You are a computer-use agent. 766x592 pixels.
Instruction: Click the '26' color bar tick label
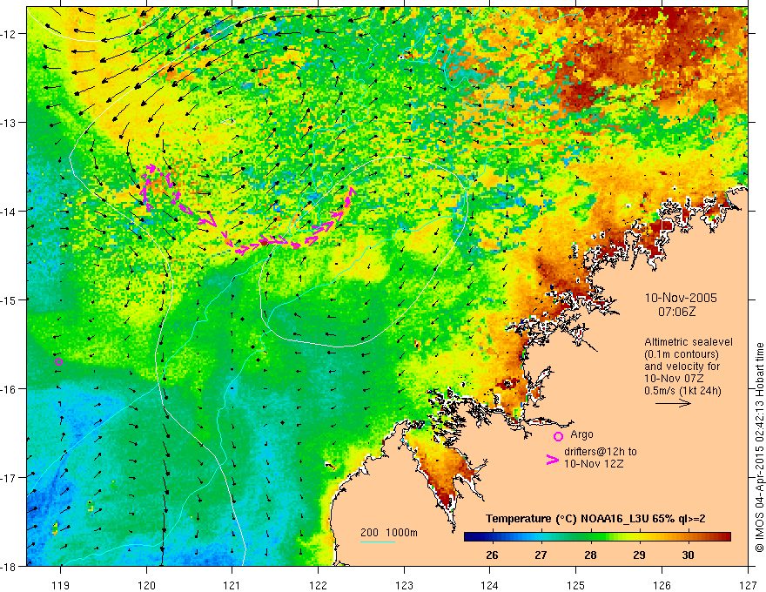click(x=492, y=555)
